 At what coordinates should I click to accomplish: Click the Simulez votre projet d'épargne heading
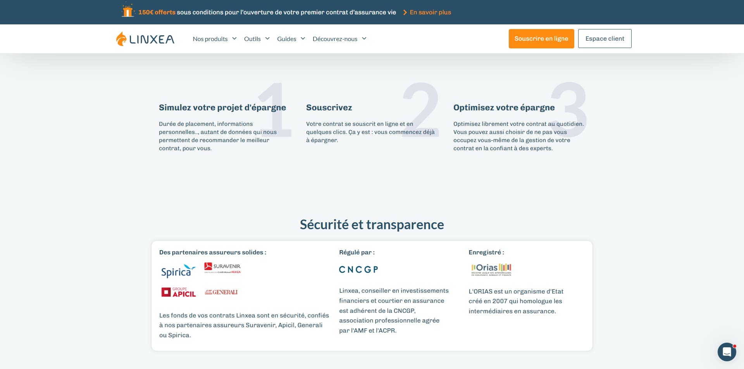tap(222, 108)
